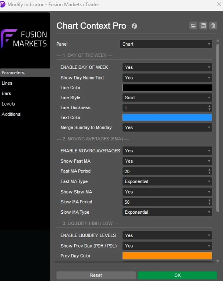The height and width of the screenshot is (281, 223).
Task: Save current parameters with the disk icon
Action: point(203,26)
